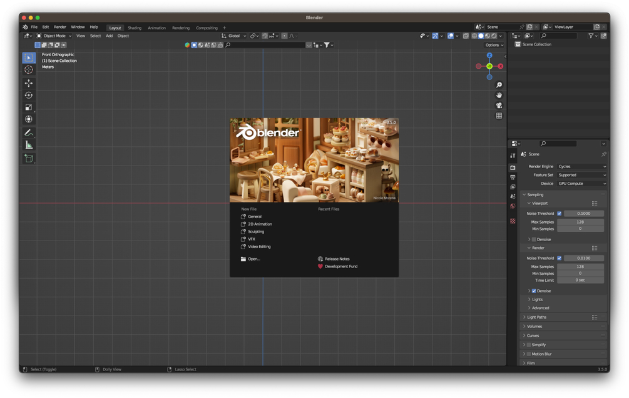Switch to material preview shading

coord(488,36)
